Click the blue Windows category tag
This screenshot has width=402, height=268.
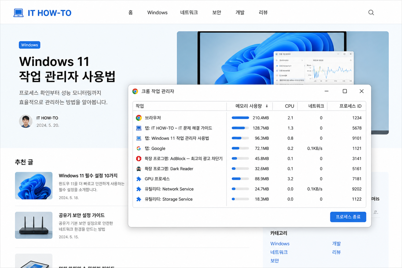click(30, 45)
